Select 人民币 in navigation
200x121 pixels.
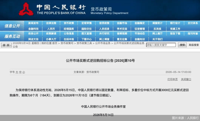51,29
